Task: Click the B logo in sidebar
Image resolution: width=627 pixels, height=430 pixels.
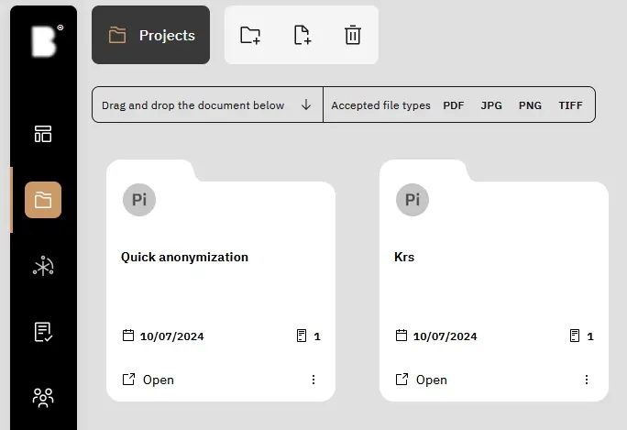Action: pos(43,42)
